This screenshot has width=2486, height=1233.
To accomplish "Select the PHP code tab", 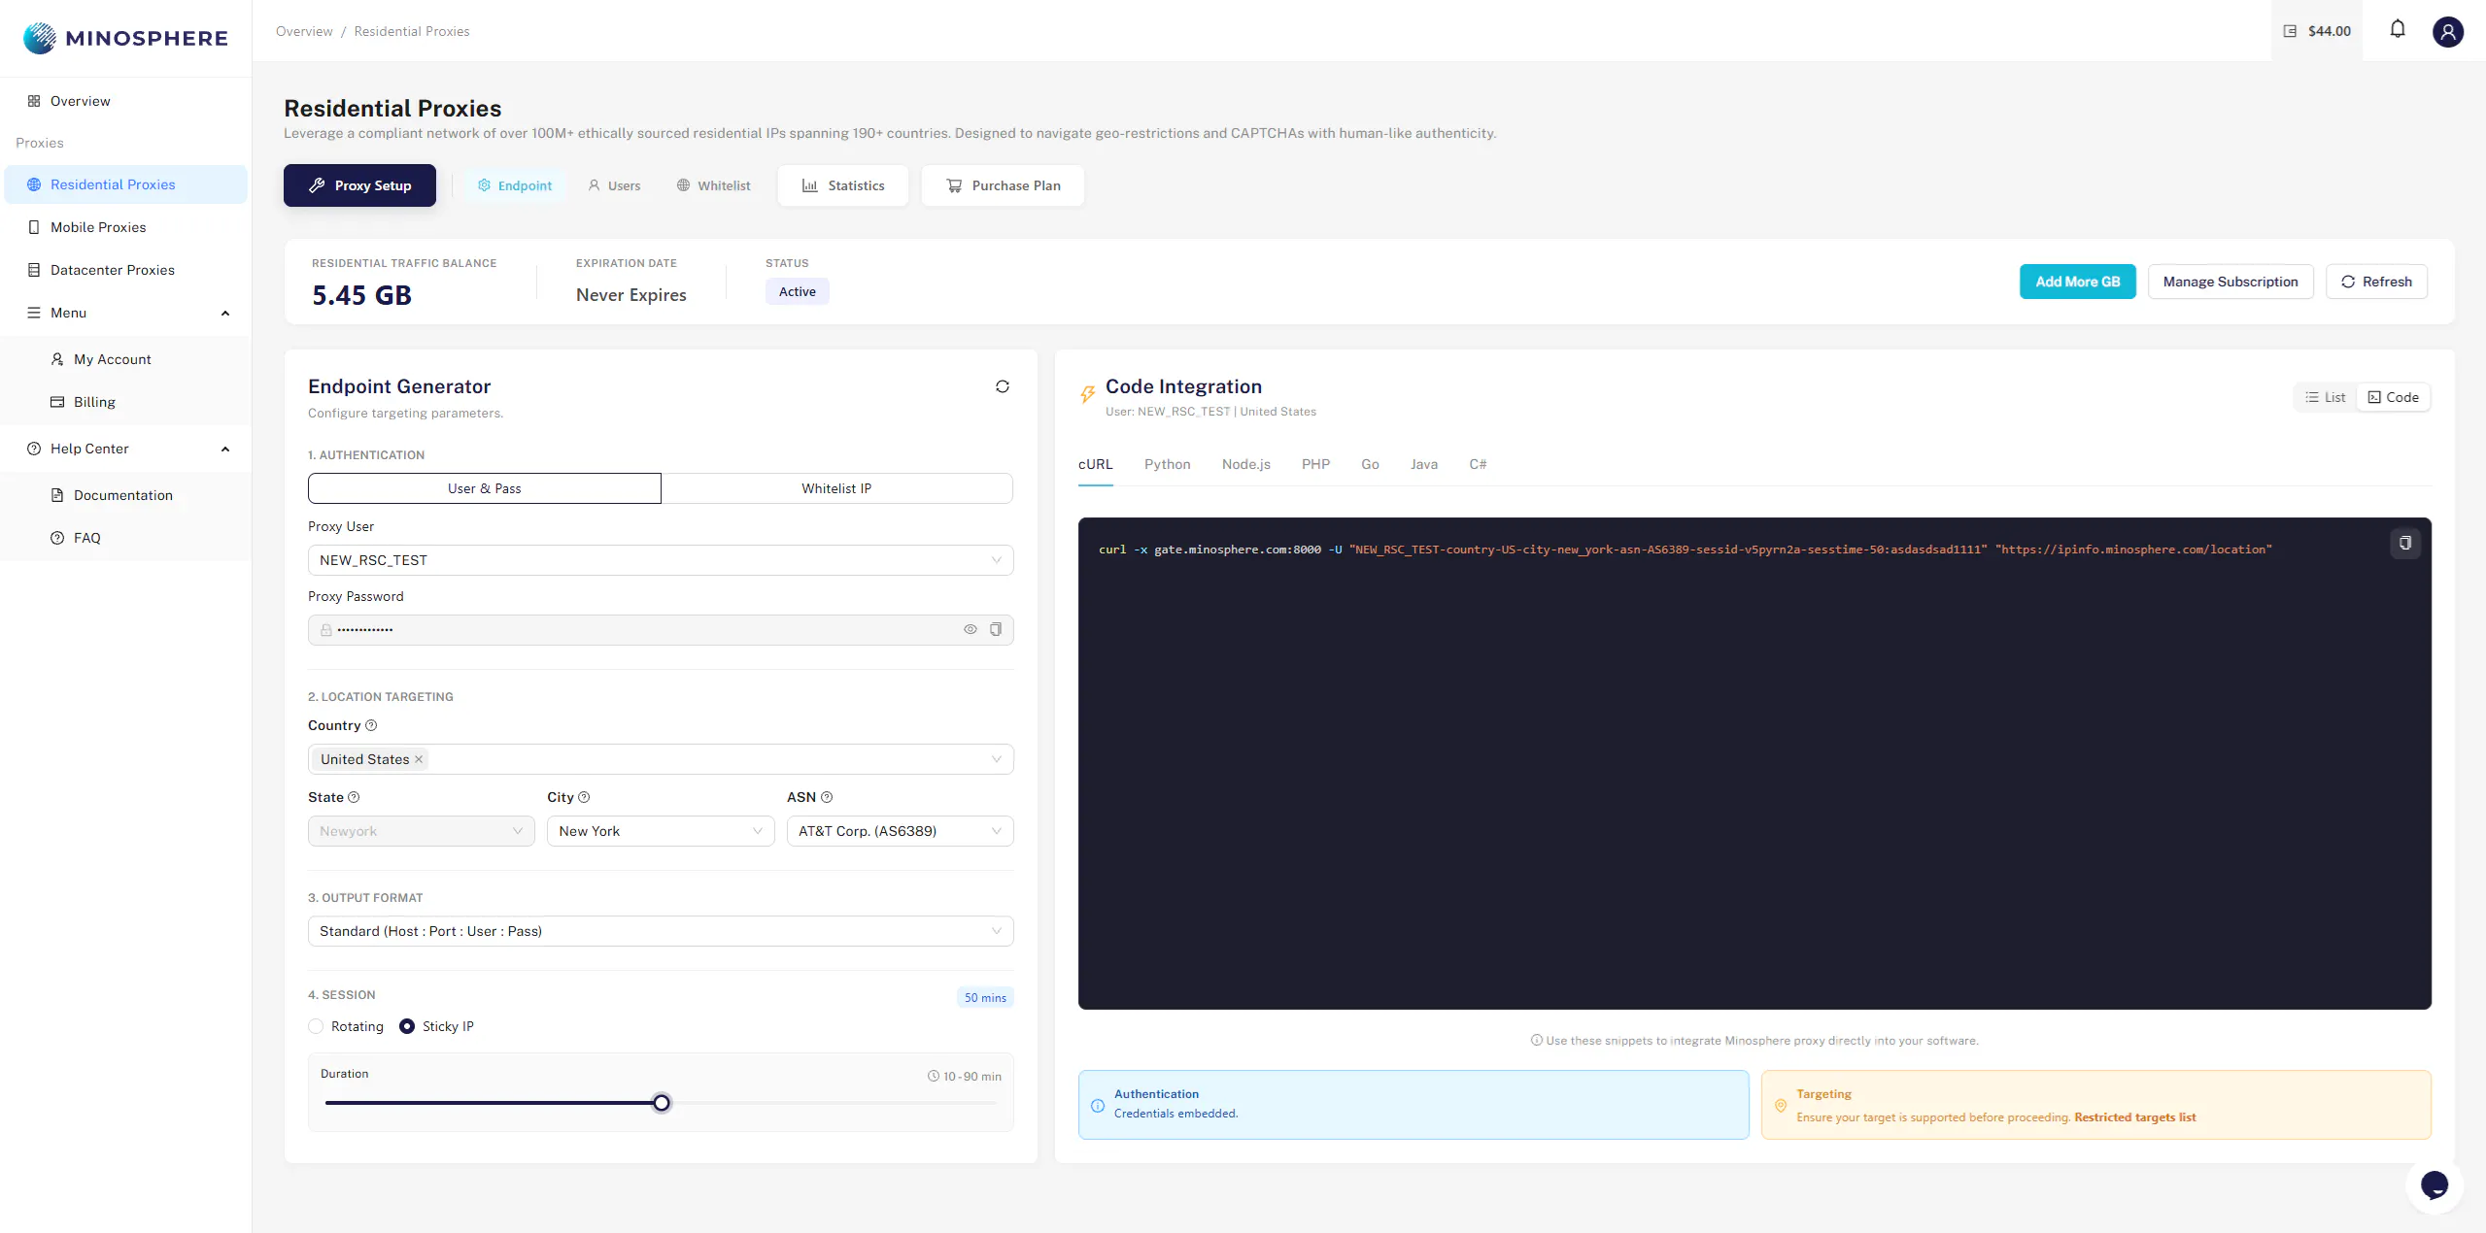I will point(1316,464).
